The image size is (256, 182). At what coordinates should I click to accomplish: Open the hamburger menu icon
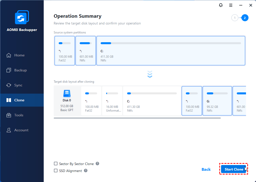[231, 5]
